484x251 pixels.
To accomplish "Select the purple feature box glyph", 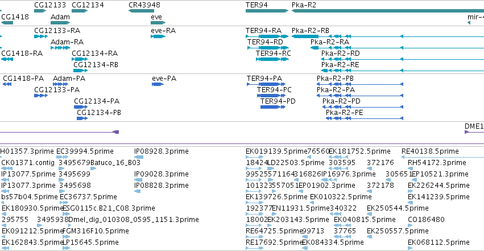I will click(116, 132).
